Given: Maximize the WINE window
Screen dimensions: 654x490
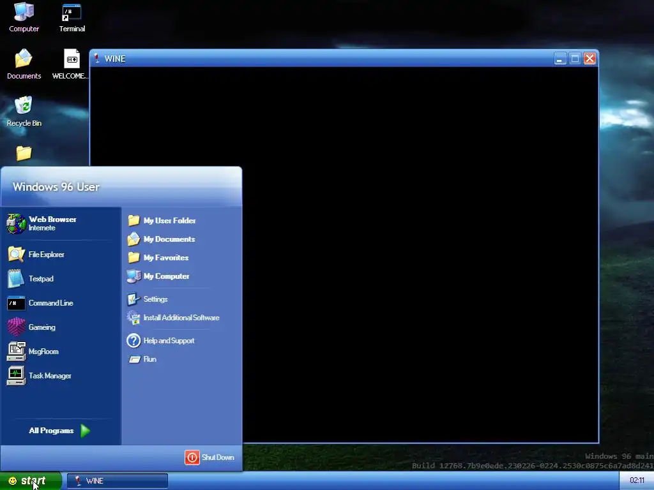Looking at the screenshot, I should coord(575,59).
